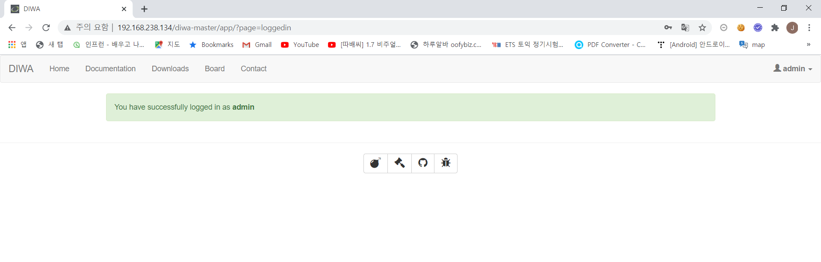Open Chrome extensions puzzle icon
821x262 pixels.
click(x=775, y=28)
